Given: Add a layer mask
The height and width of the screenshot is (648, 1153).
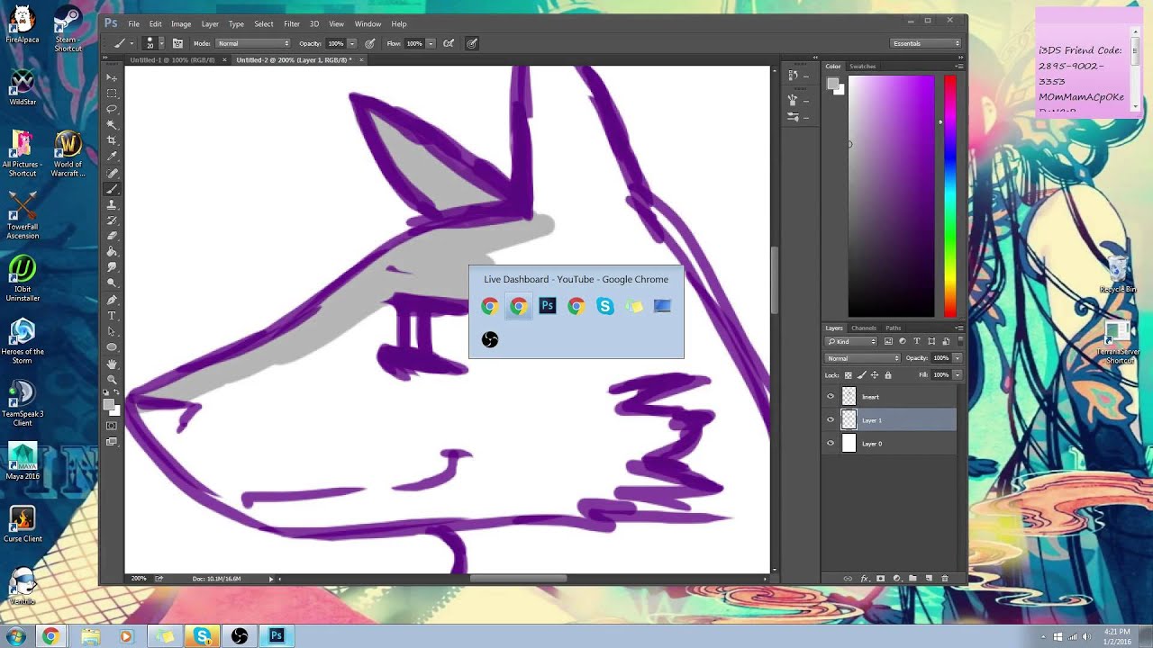Looking at the screenshot, I should pos(880,578).
